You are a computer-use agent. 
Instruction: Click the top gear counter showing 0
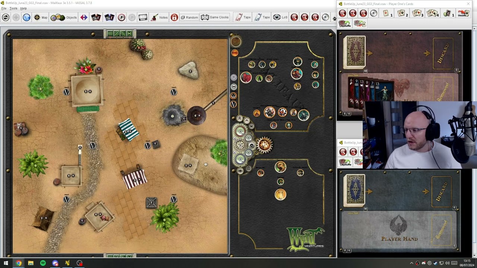coord(240,131)
